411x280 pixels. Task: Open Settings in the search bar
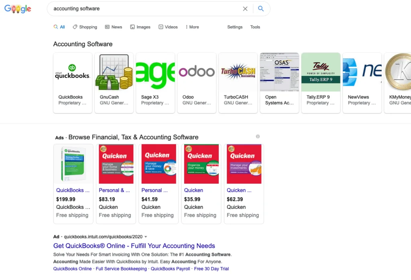235,27
